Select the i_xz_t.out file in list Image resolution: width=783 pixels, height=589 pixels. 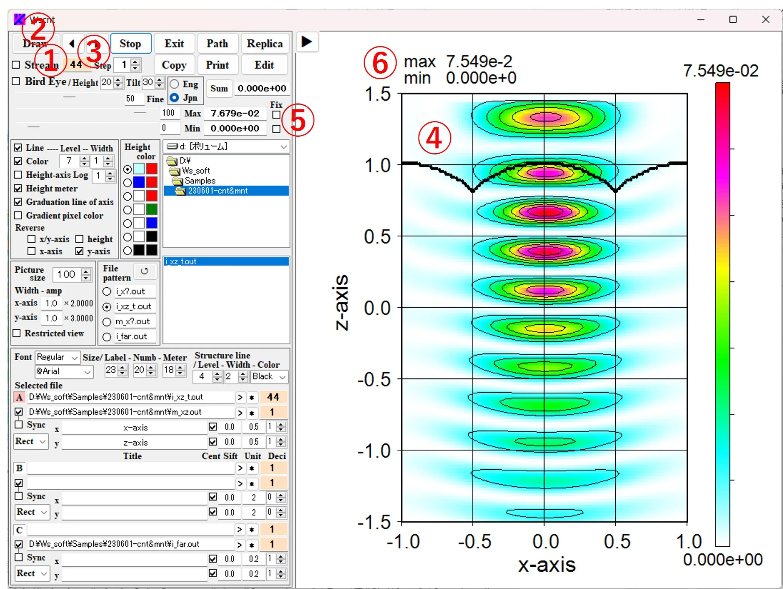227,261
